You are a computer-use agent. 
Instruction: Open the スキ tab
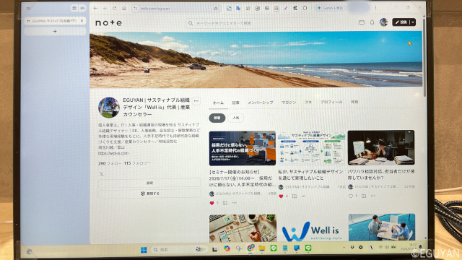click(308, 103)
